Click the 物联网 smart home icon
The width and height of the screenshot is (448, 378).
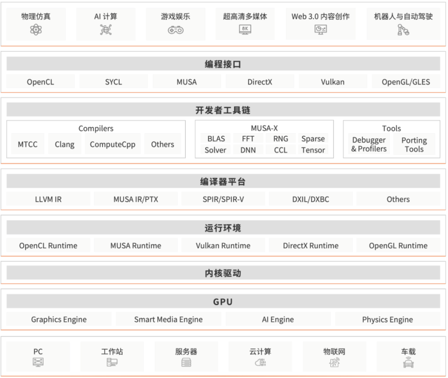pyautogui.click(x=334, y=362)
